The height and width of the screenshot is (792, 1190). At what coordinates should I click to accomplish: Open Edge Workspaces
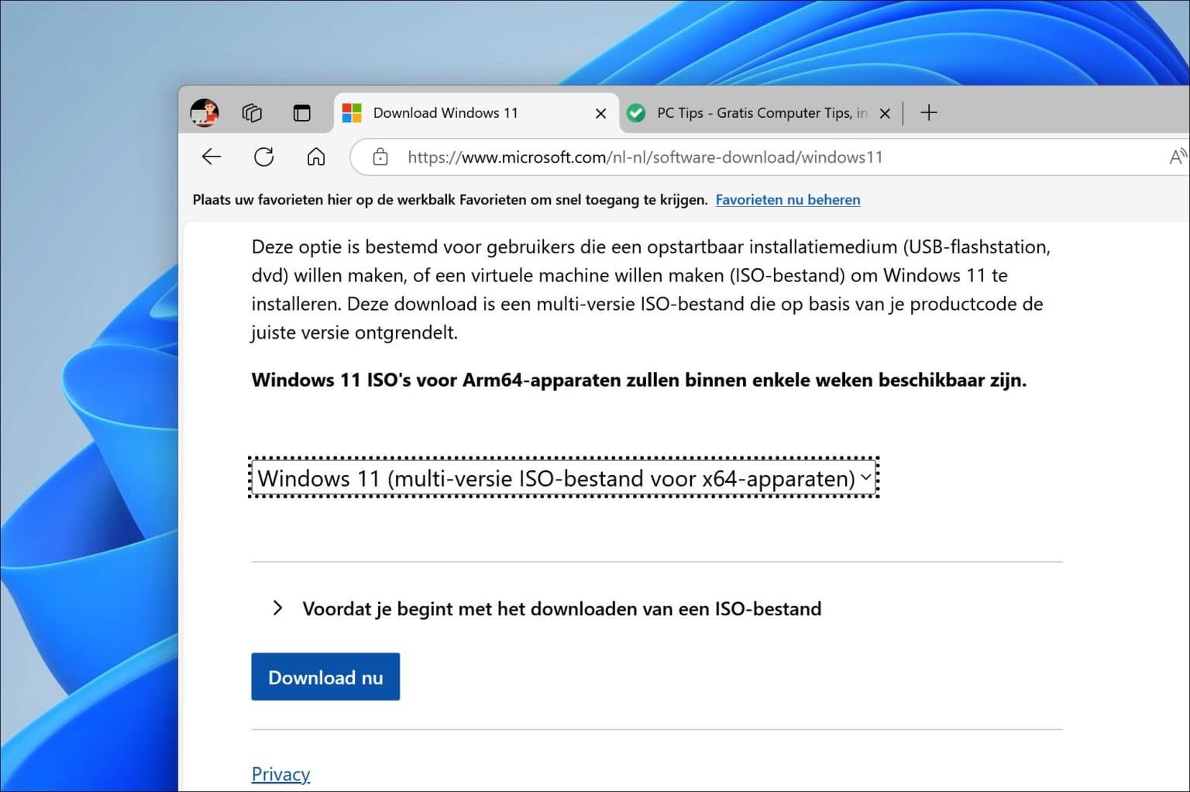(x=251, y=112)
